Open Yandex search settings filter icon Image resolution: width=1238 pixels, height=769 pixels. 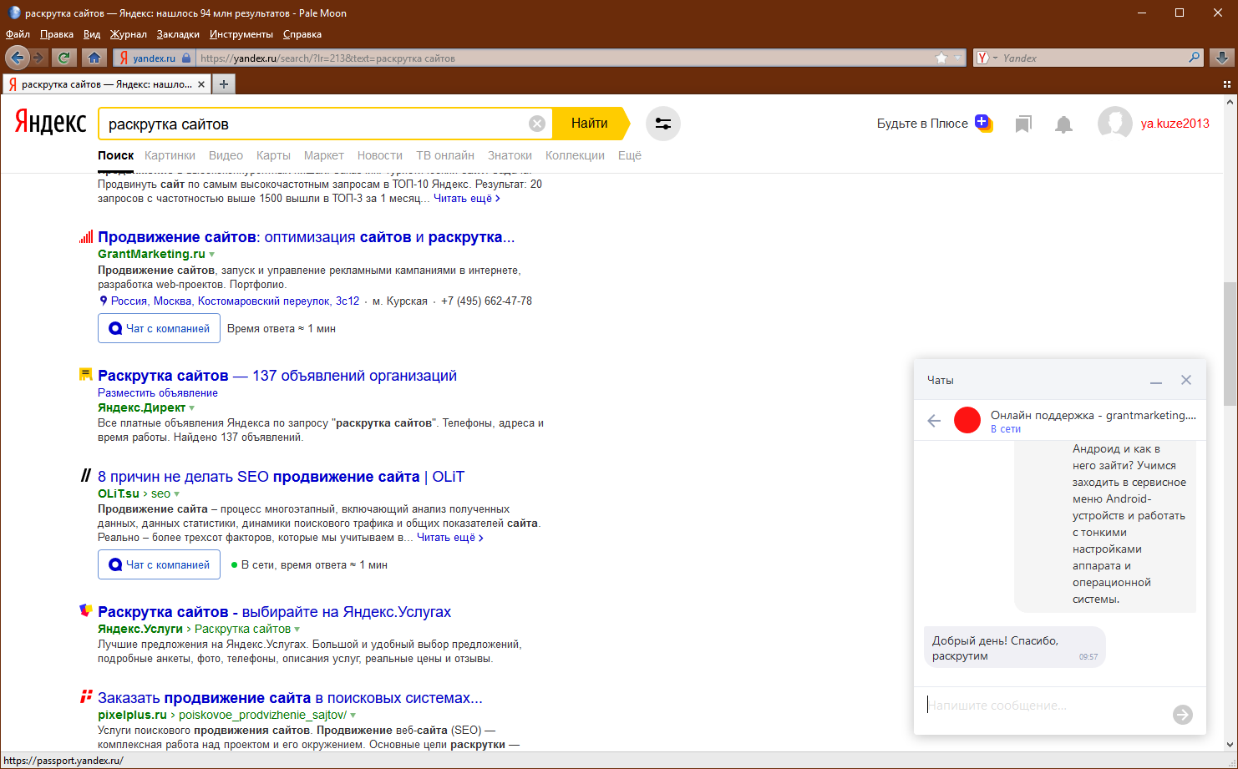pyautogui.click(x=663, y=124)
